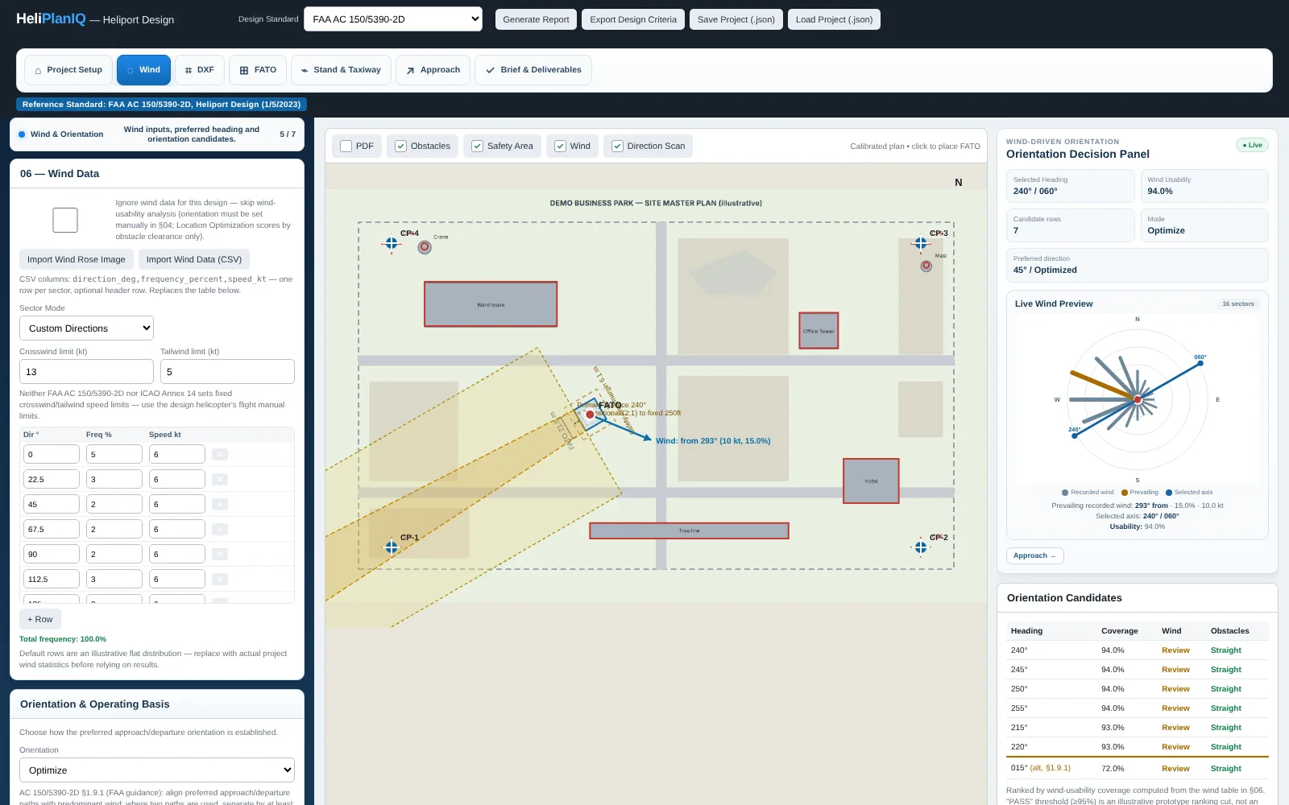
Task: Open the FATO tab
Action: click(x=258, y=70)
